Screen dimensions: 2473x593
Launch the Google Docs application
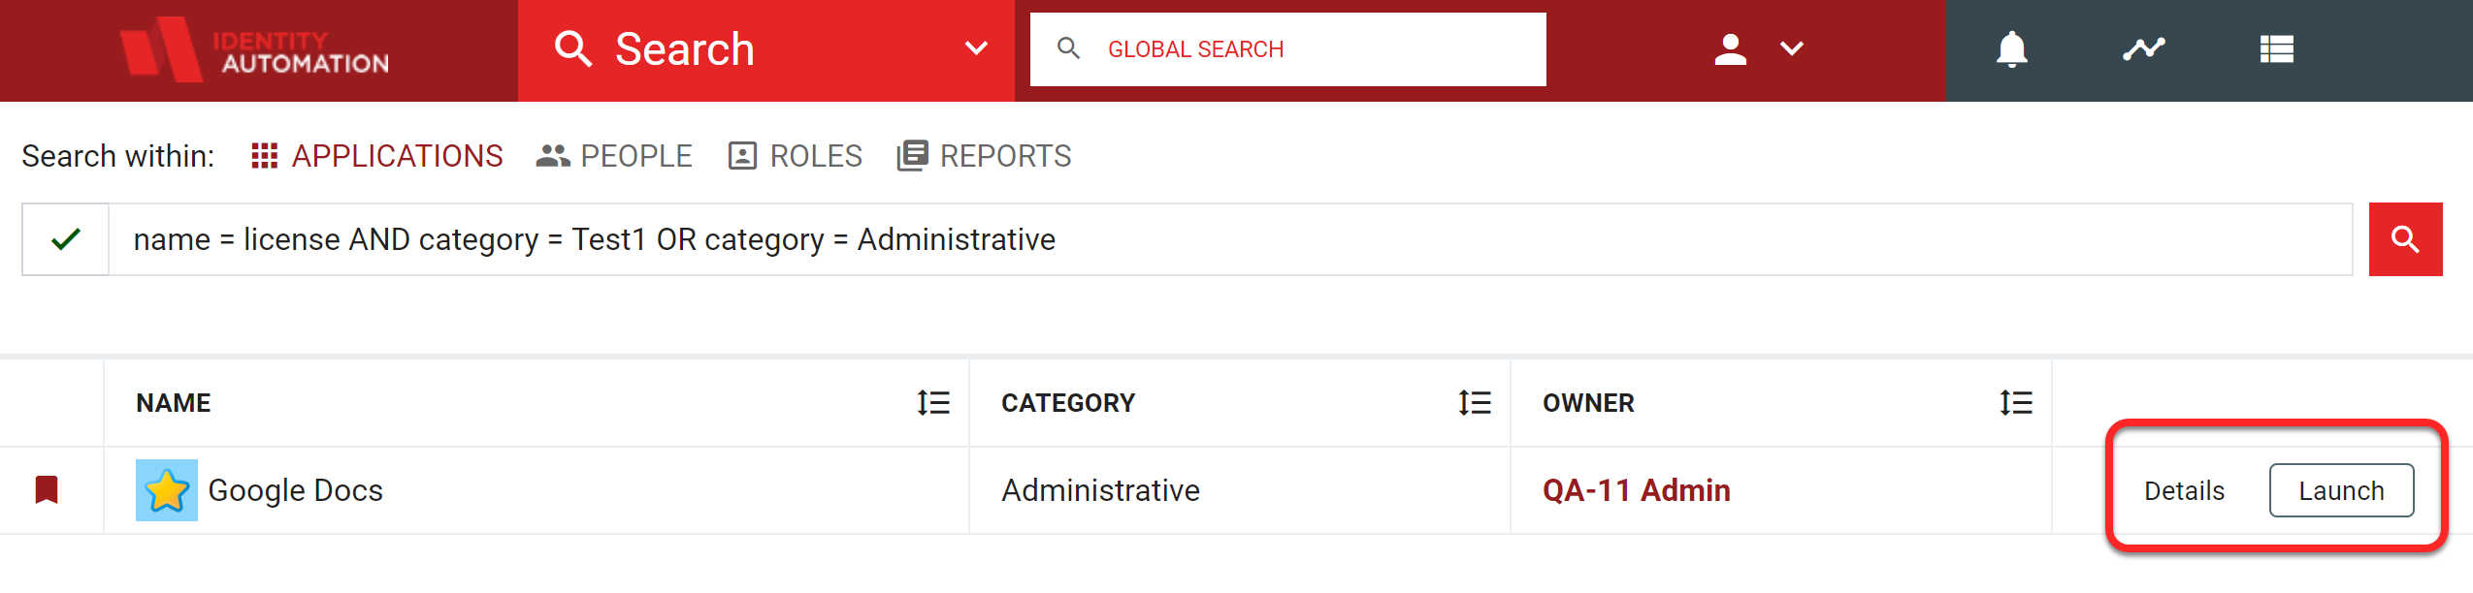2341,490
